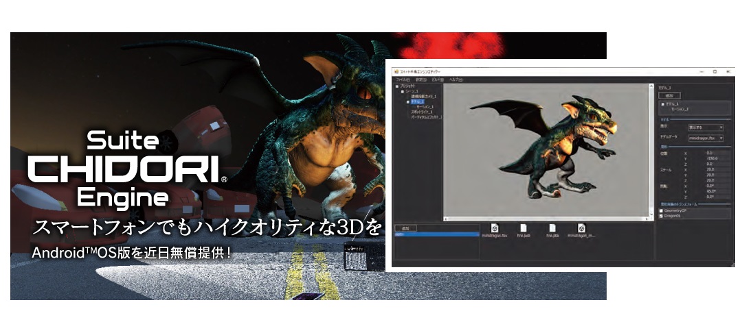
Task: Select the camera _1 item in scene tree
Action: pyautogui.click(x=423, y=96)
